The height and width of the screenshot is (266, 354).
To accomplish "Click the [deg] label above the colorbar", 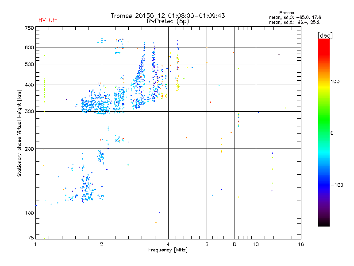I will point(325,35).
